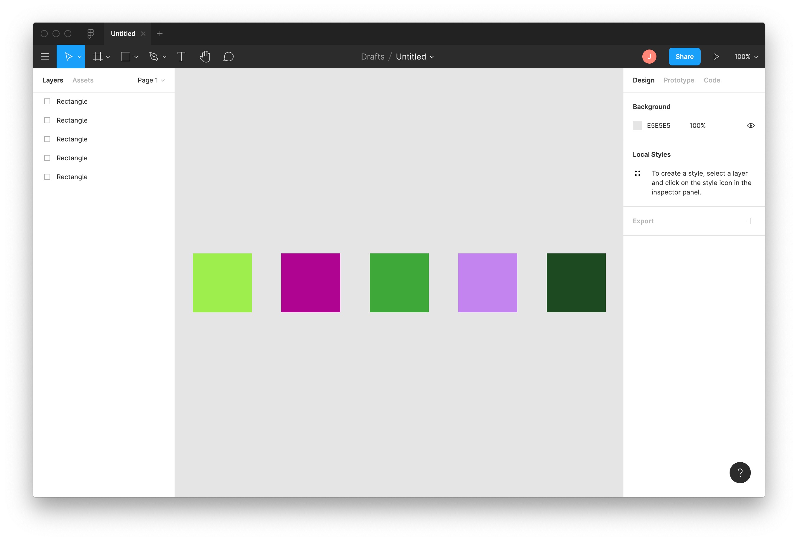Select the purple-magenta rectangle on canvas
This screenshot has height=541, width=798.
(x=311, y=283)
